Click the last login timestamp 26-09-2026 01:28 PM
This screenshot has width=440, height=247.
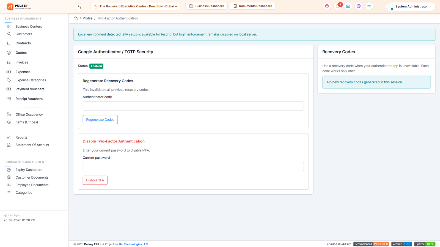(x=20, y=220)
